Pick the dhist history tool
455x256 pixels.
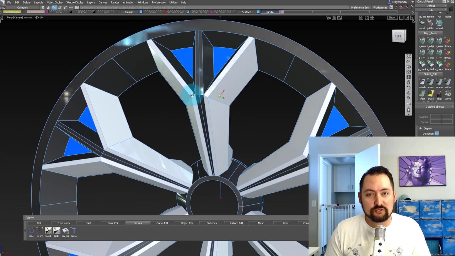[x=439, y=94]
